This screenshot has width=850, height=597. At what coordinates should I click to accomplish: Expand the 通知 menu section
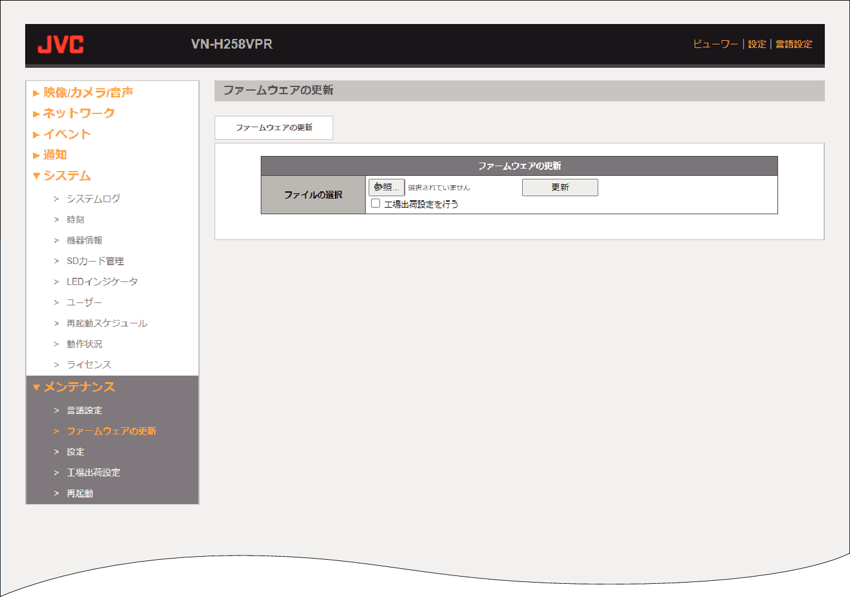[x=55, y=155]
